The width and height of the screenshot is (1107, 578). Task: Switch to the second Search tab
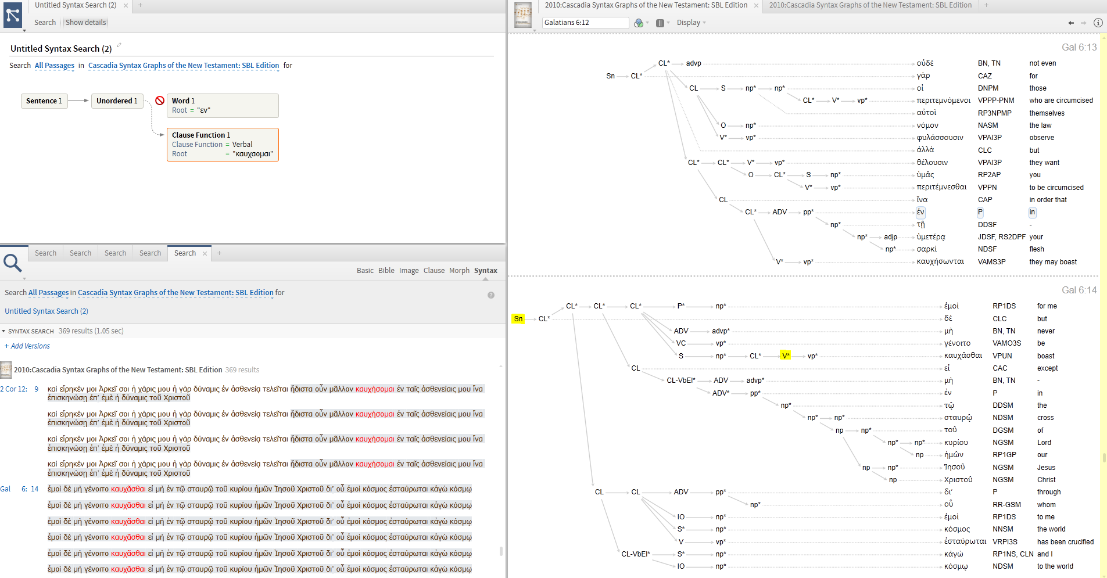point(80,253)
